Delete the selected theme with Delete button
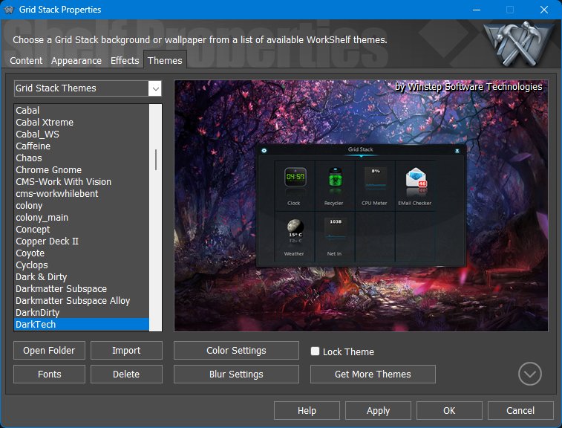The width and height of the screenshot is (562, 428). tap(126, 374)
